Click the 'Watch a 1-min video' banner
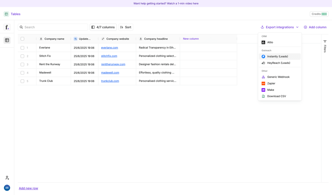Screen dimensions: 332x195 [x=166, y=3]
